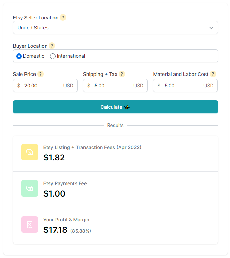
Task: Click the $1.00 Etsy Payments Fee value
Action: (54, 193)
